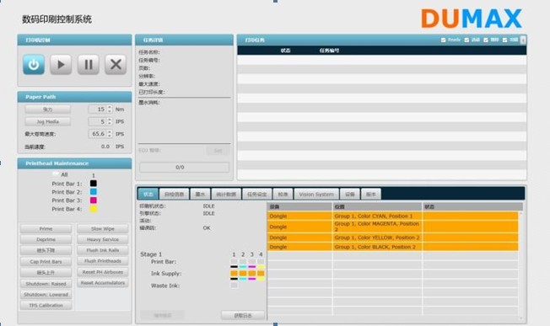Increase the 65.6 IPS max speed stepper
This screenshot has height=326, width=550.
click(110, 132)
